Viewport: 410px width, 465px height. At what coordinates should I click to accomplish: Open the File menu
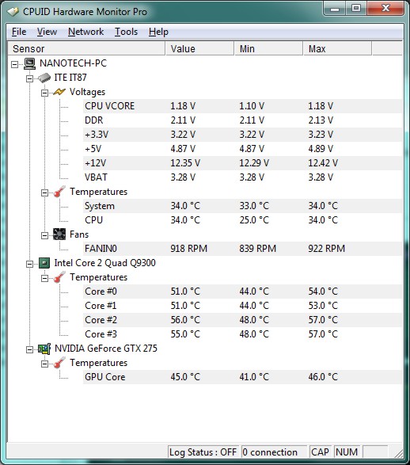click(19, 32)
